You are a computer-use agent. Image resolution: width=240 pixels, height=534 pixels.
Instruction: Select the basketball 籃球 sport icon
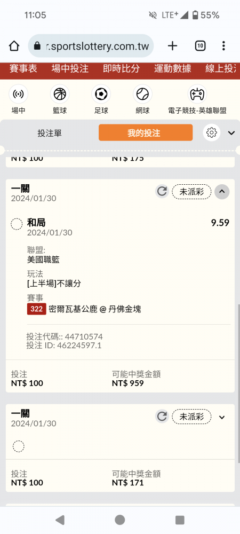point(60,95)
